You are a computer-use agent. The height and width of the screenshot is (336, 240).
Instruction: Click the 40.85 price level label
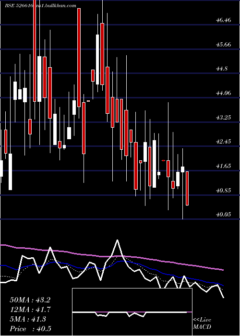pyautogui.click(x=224, y=190)
